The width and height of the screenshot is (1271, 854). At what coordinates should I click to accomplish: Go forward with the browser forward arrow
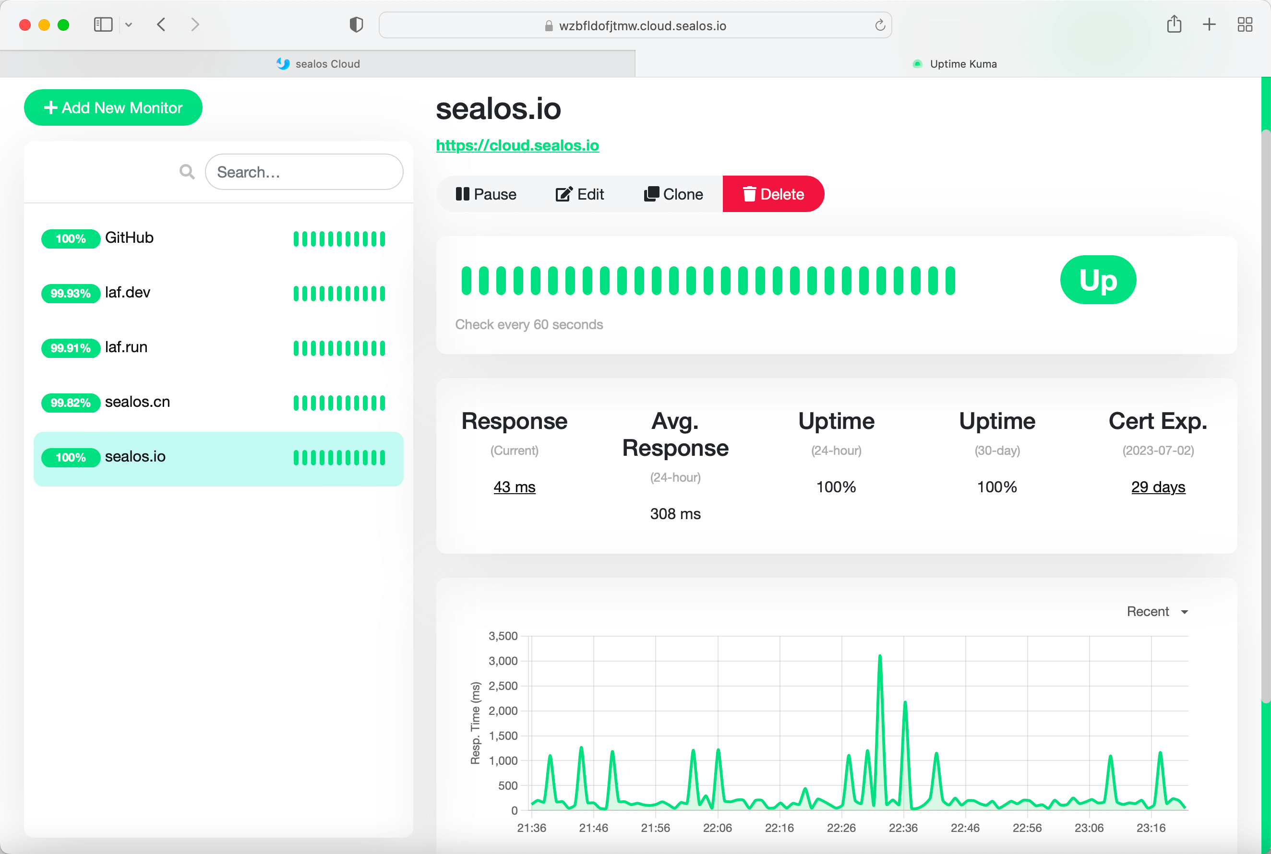coord(195,24)
